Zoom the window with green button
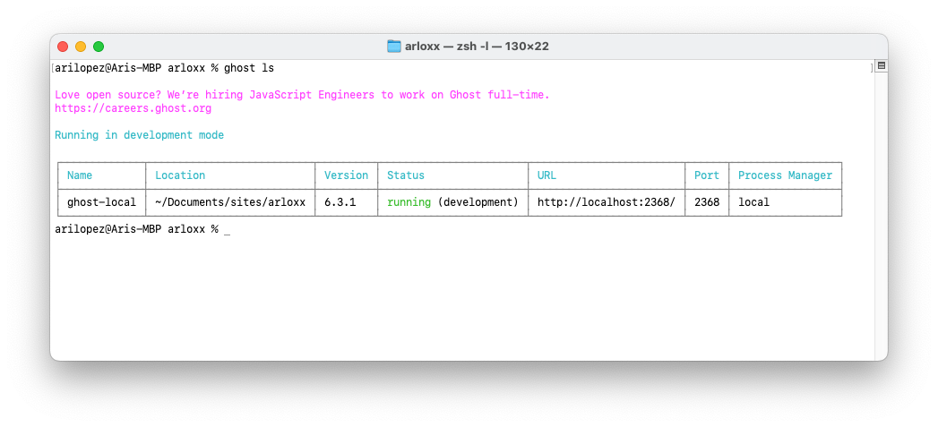The width and height of the screenshot is (938, 427). point(99,47)
